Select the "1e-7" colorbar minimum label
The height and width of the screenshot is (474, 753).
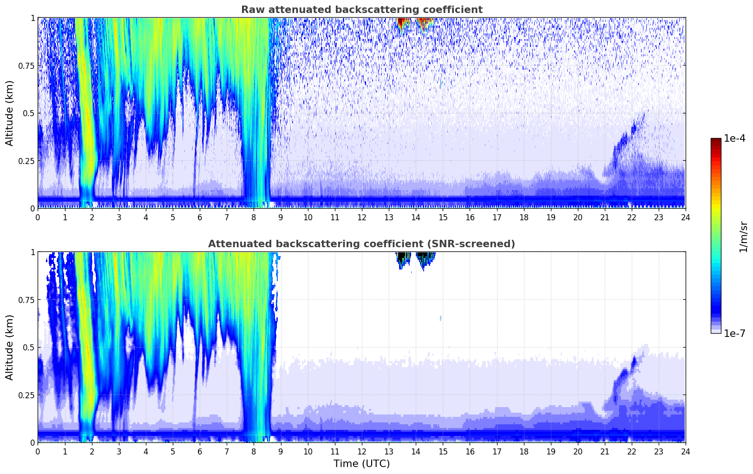pyautogui.click(x=734, y=334)
